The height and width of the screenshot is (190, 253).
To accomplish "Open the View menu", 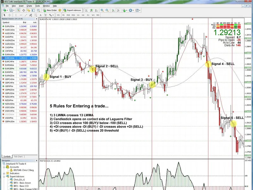I will coord(14,6).
